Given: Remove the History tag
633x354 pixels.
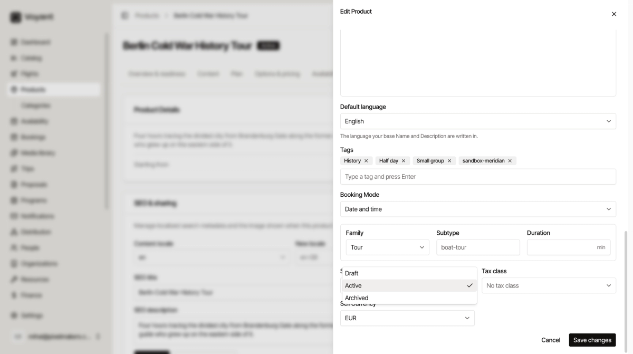Looking at the screenshot, I should [366, 161].
